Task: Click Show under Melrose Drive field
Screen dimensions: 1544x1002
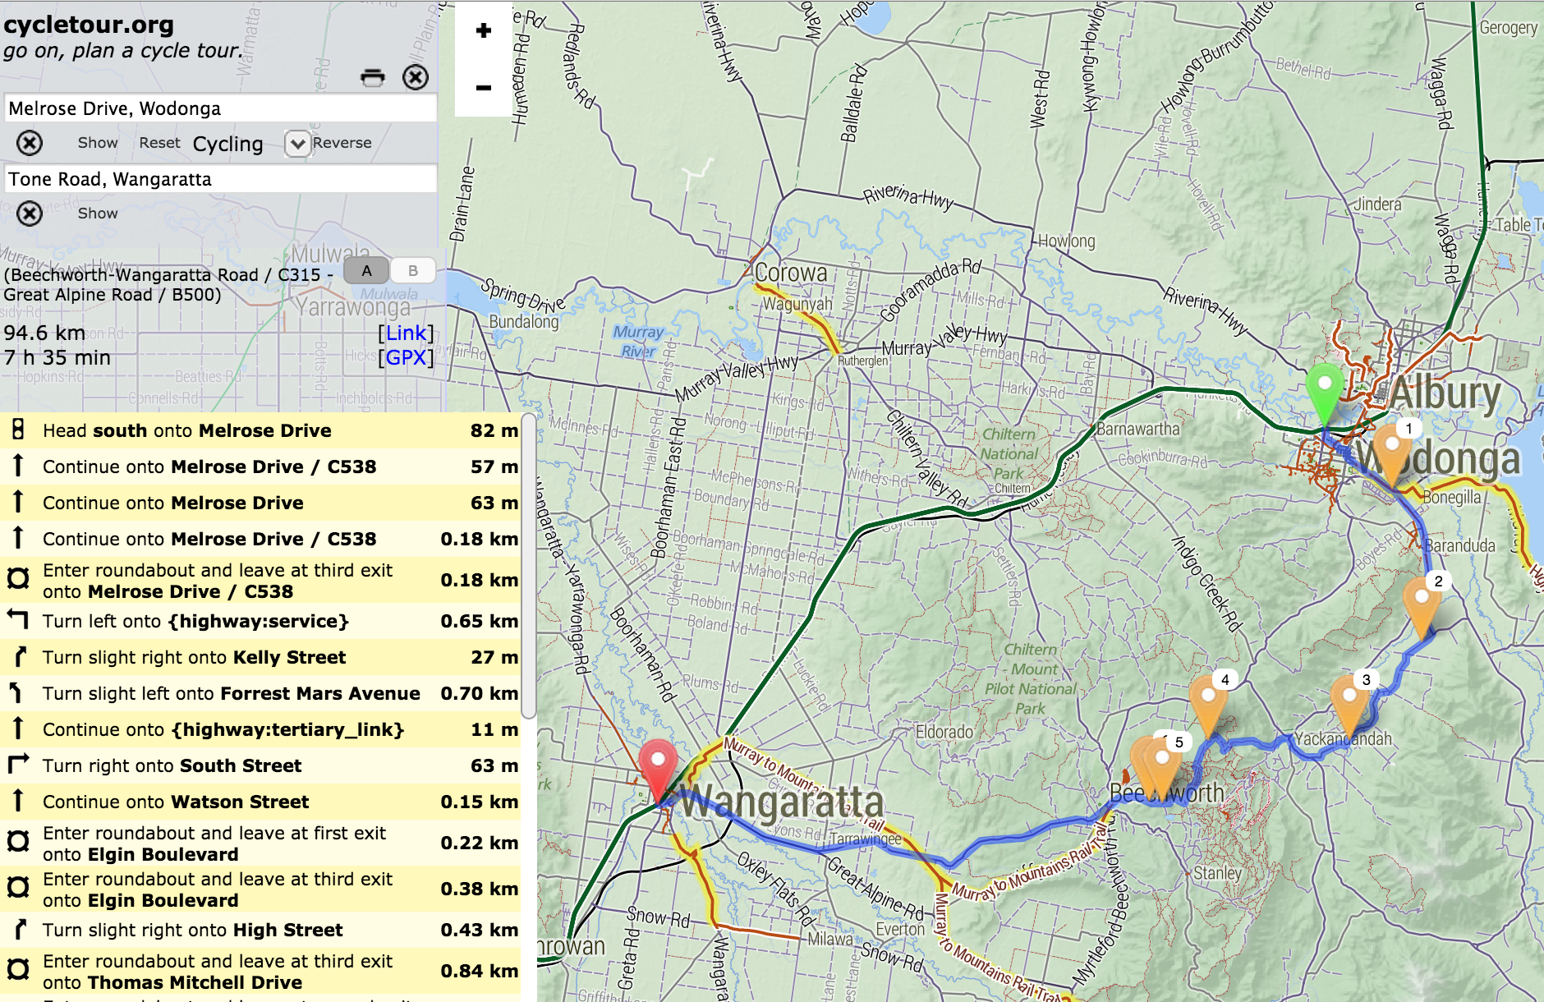Action: (x=98, y=143)
